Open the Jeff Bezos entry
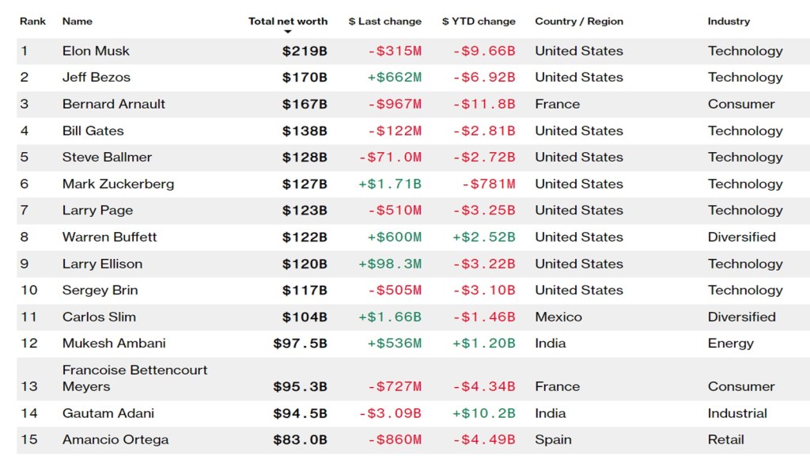The height and width of the screenshot is (456, 810). coord(97,78)
